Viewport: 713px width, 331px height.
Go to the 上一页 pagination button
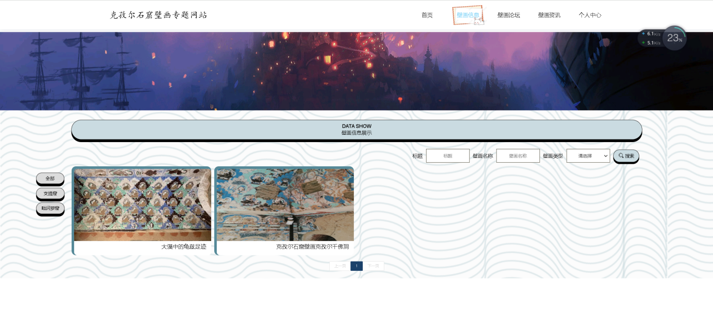pyautogui.click(x=339, y=266)
